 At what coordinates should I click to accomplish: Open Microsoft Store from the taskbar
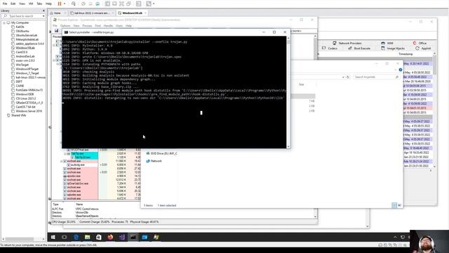[99, 237]
